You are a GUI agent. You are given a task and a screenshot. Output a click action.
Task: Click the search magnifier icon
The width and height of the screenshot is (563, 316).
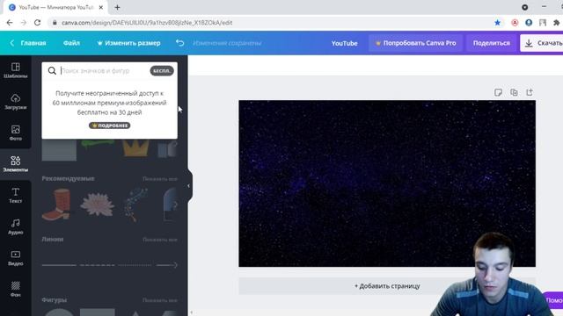click(52, 70)
